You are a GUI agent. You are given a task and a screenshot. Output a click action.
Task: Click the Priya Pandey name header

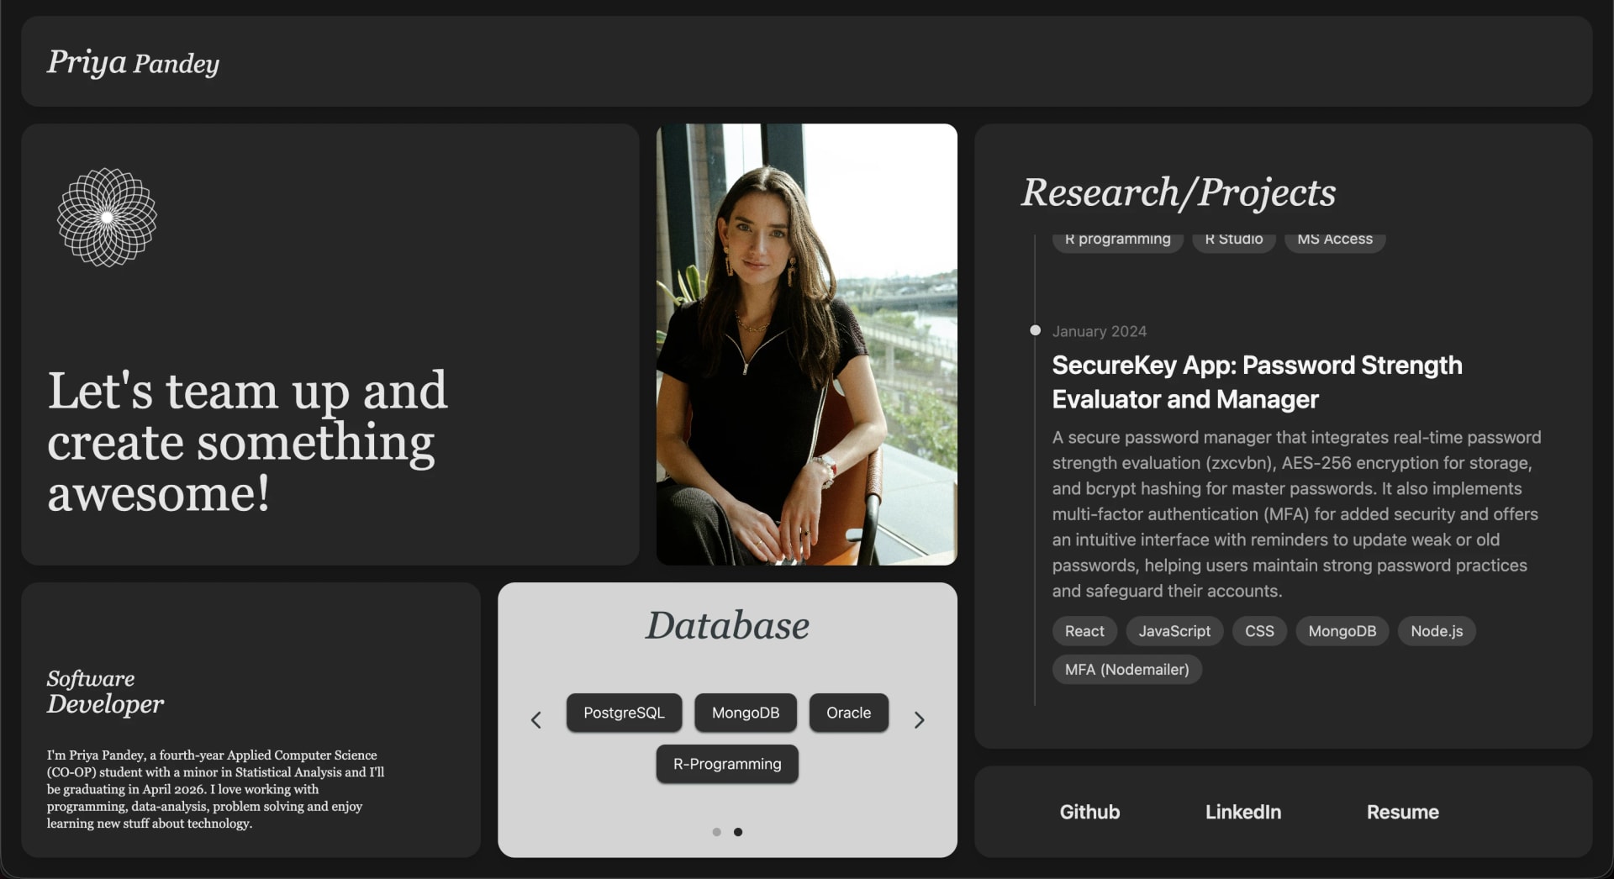coord(132,61)
